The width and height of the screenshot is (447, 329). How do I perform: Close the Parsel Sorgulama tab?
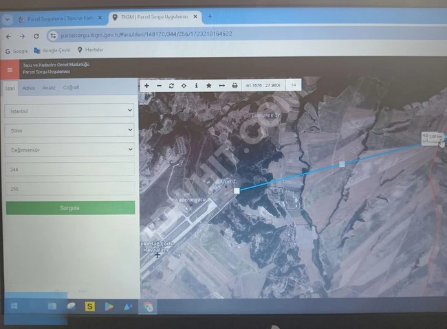coord(100,18)
